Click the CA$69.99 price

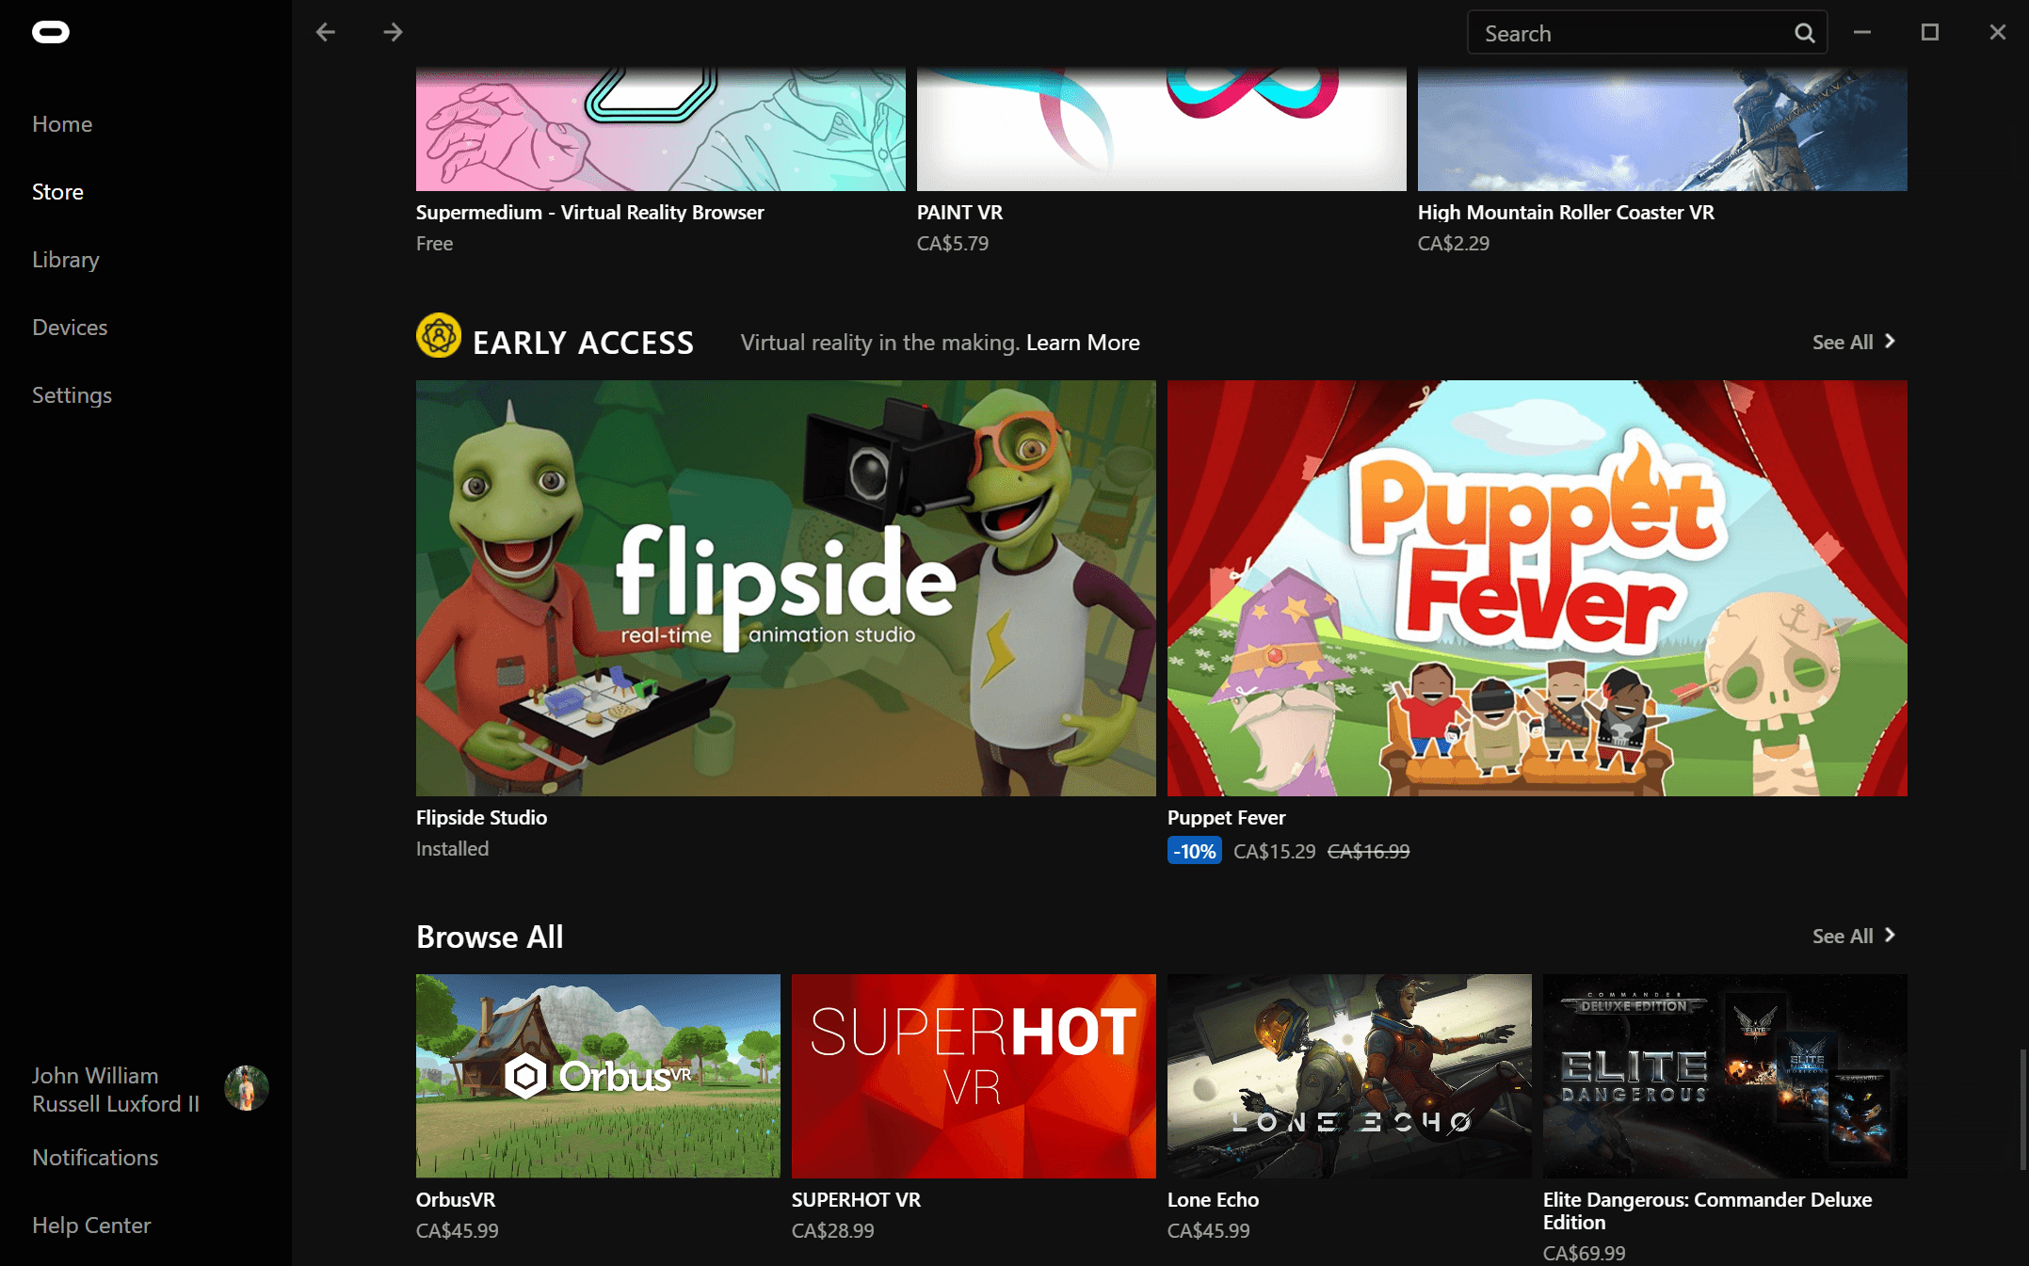pyautogui.click(x=1585, y=1254)
